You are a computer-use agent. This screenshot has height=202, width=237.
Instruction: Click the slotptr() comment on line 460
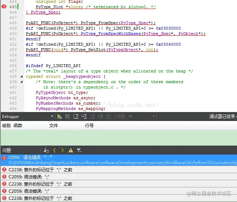(62, 87)
